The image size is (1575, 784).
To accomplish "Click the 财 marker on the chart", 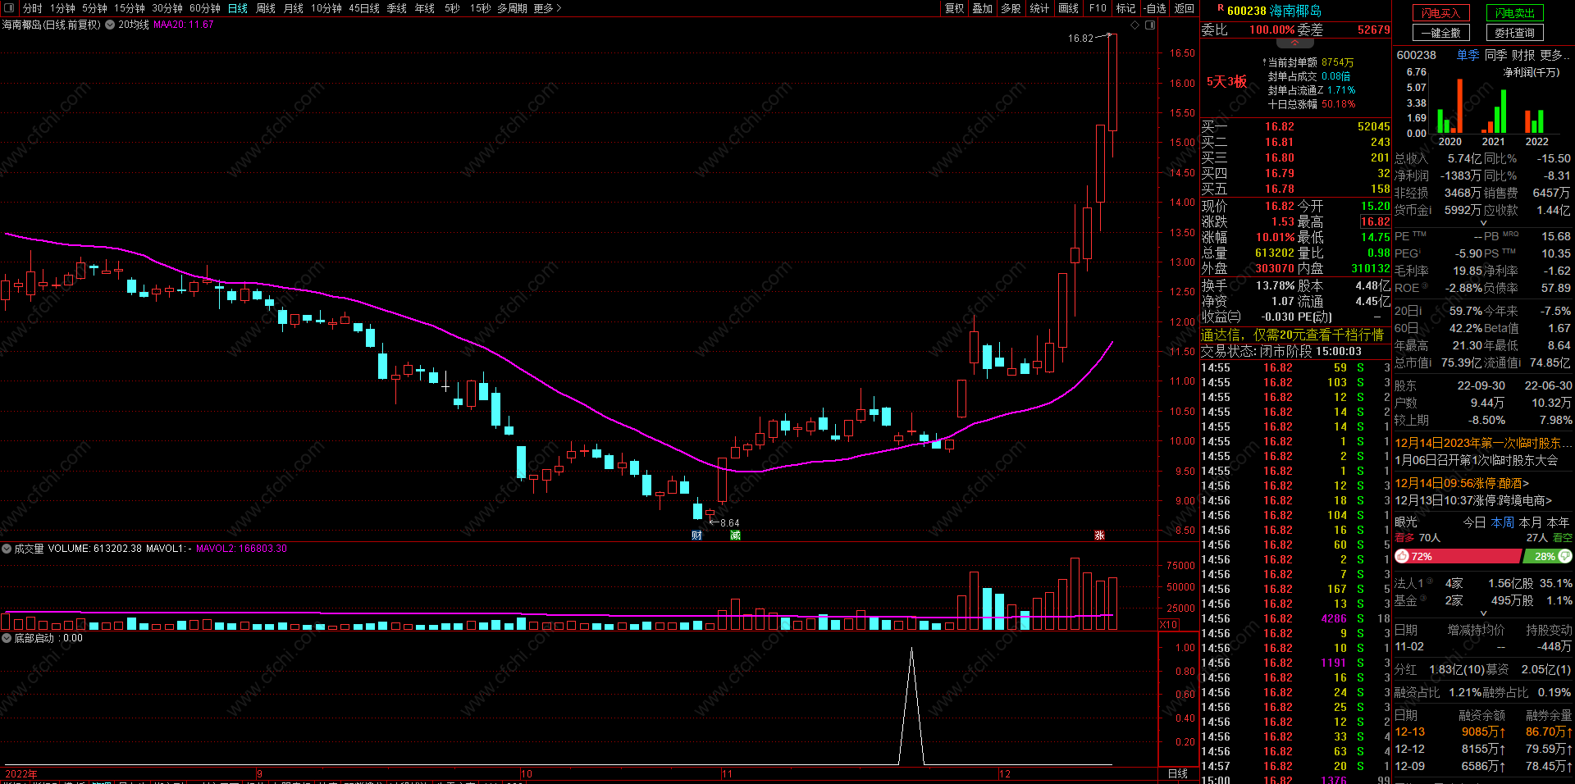I will 696,536.
